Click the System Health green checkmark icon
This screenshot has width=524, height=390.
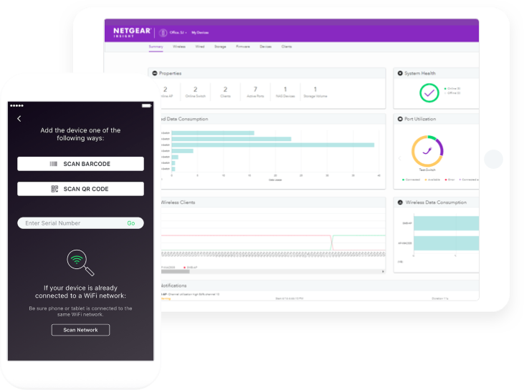429,93
